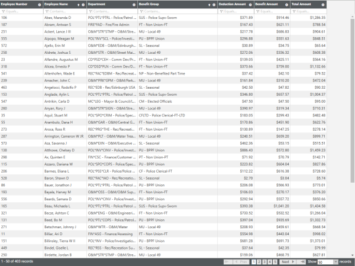
Task: Open Employee Name column settings gear
Action: (83, 5)
